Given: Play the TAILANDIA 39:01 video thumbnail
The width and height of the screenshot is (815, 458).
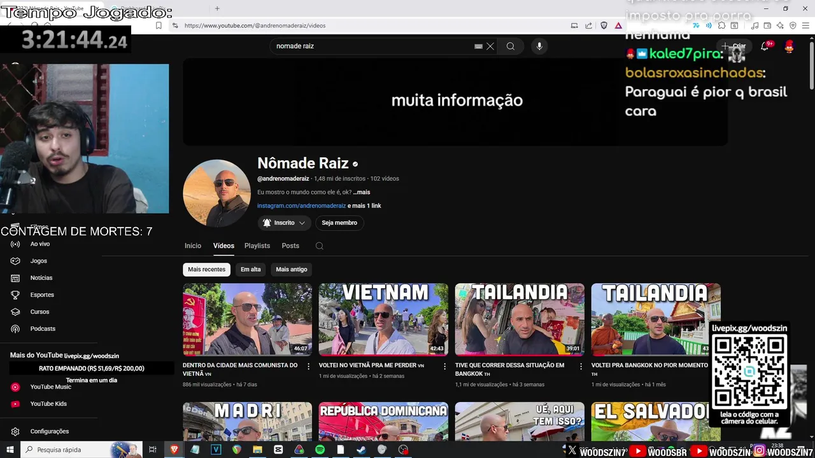Looking at the screenshot, I should [520, 319].
